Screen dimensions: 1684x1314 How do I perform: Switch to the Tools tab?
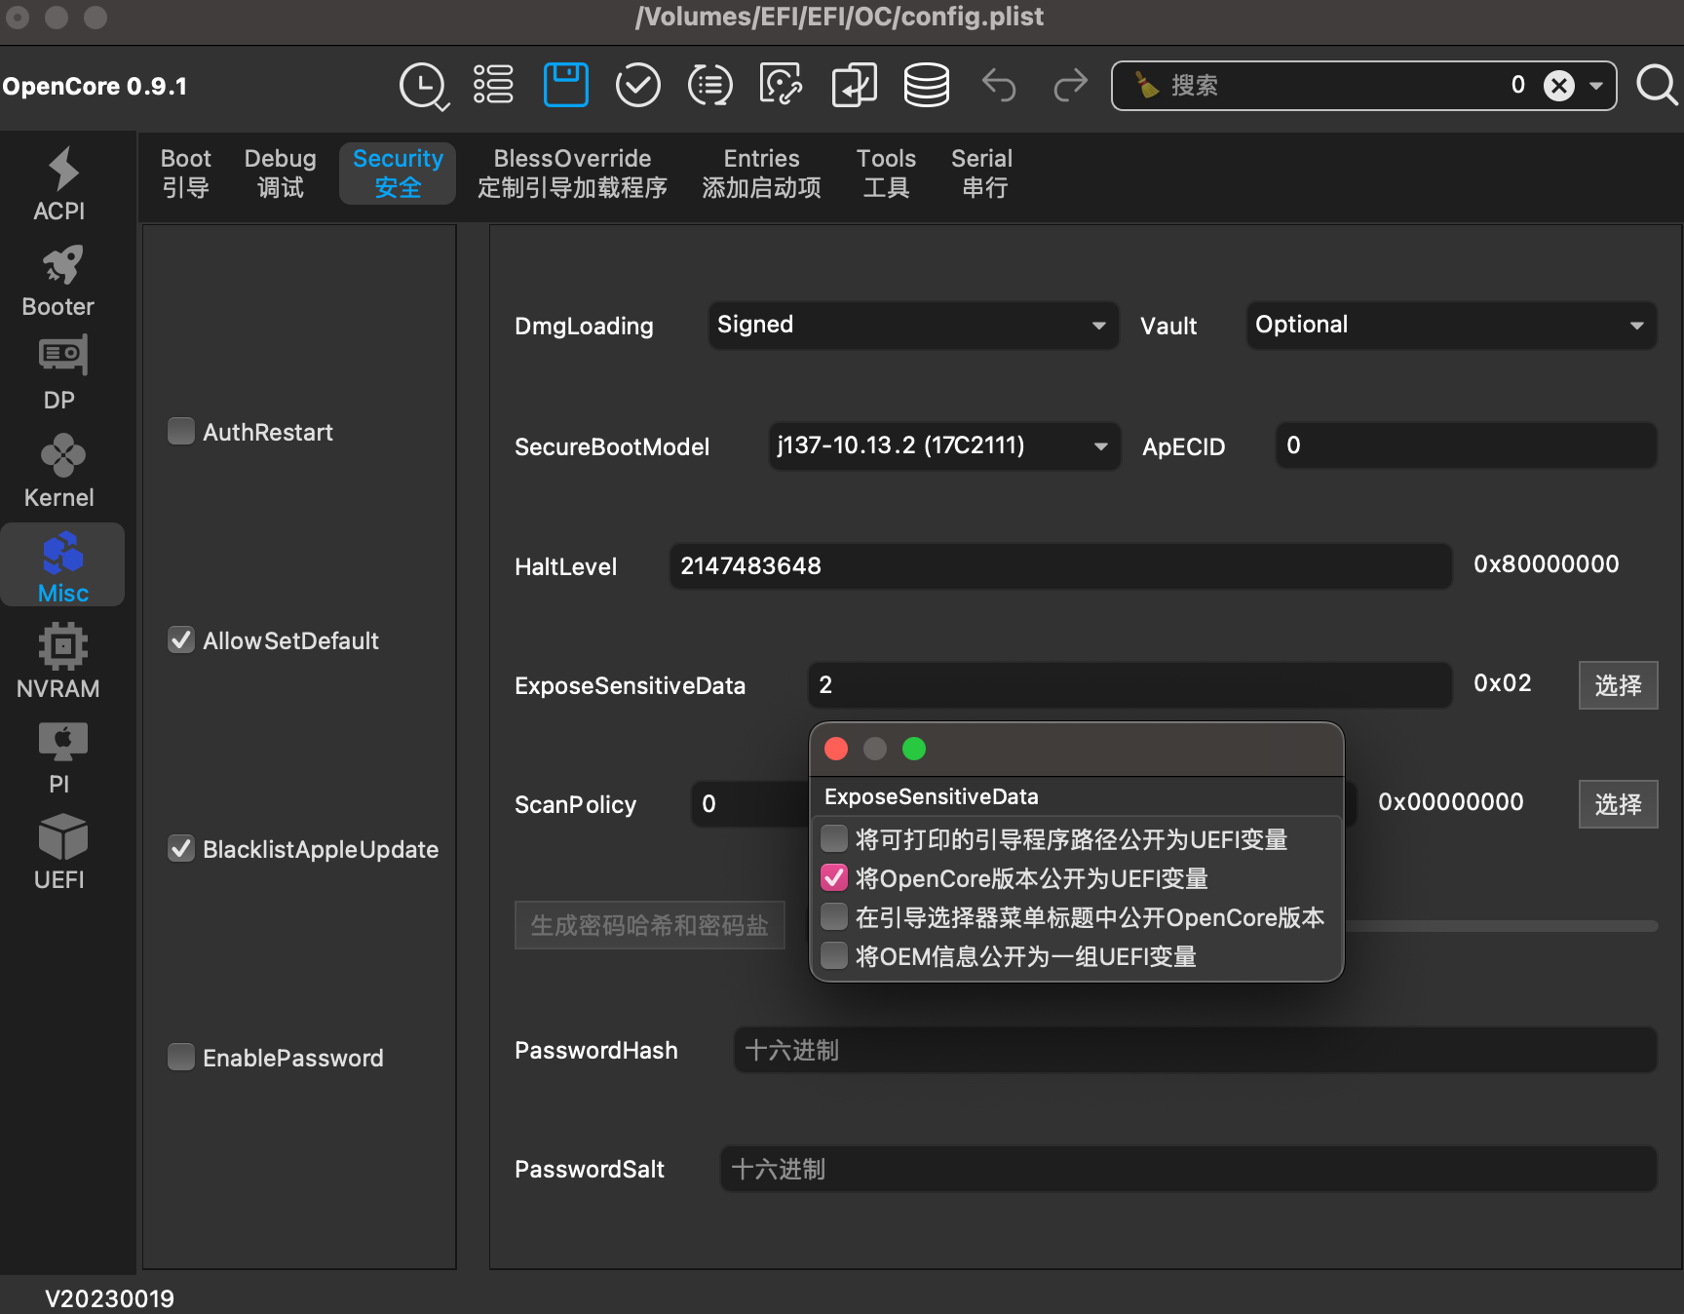[x=886, y=173]
